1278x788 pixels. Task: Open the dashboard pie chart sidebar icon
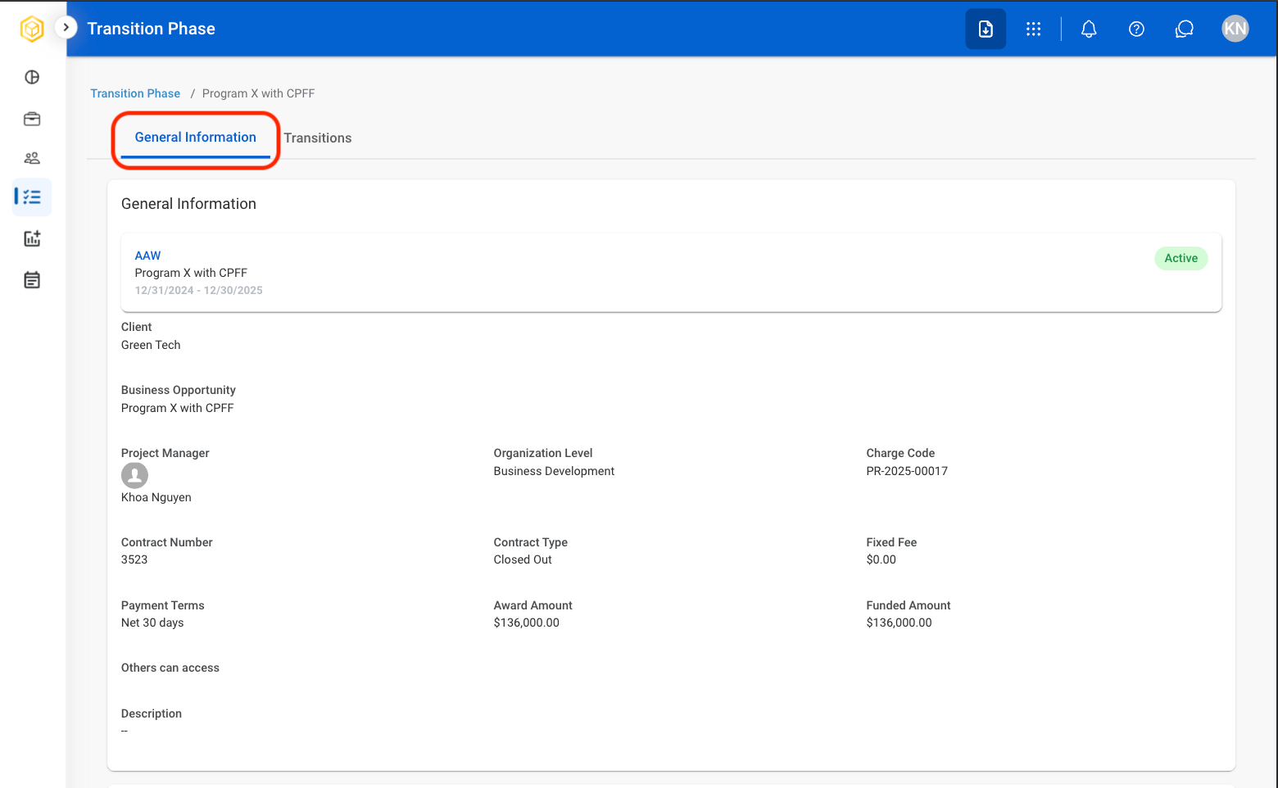point(32,77)
